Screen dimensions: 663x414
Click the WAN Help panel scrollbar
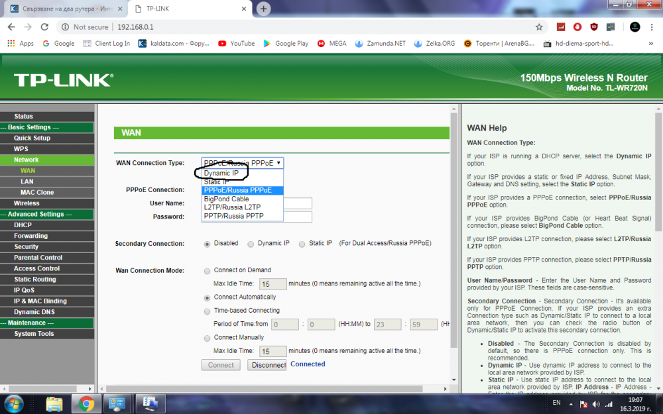[x=659, y=172]
